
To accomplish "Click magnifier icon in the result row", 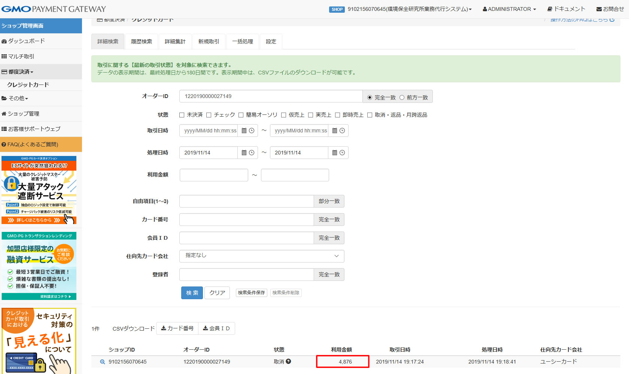I will click(x=102, y=362).
